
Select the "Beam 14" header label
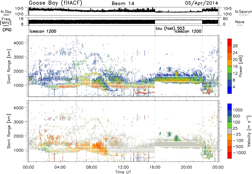pyautogui.click(x=123, y=3)
